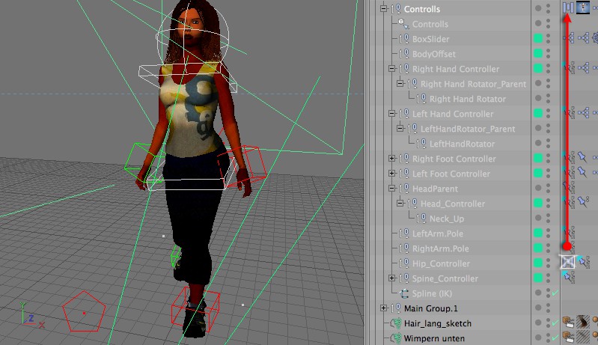This screenshot has width=598, height=345.
Task: Toggle visibility dots on Right Hand Rotator row
Action: tap(549, 98)
